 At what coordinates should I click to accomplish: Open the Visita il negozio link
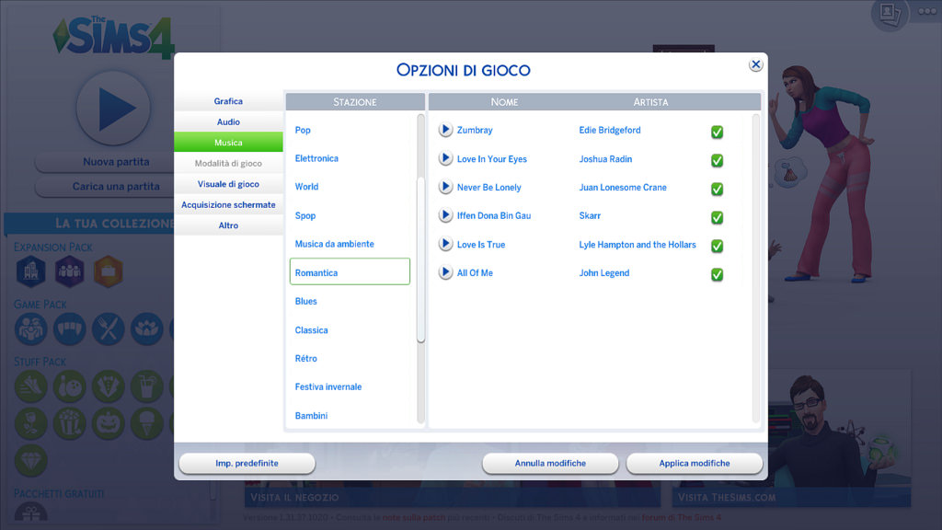click(293, 495)
